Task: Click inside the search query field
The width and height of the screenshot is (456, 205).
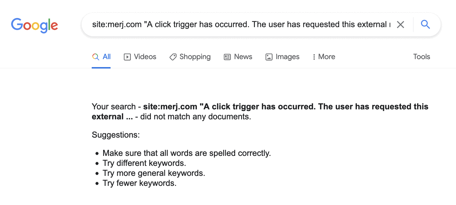Action: point(240,25)
